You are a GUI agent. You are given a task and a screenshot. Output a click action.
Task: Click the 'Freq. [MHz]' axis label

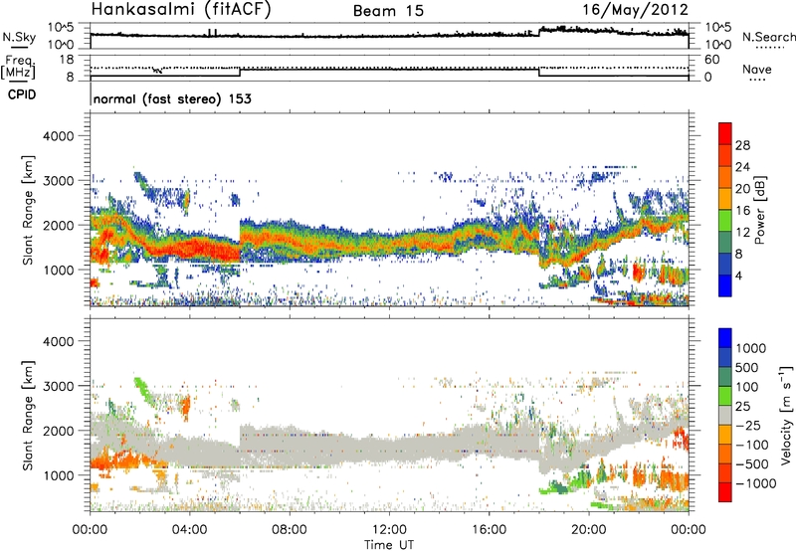(18, 68)
